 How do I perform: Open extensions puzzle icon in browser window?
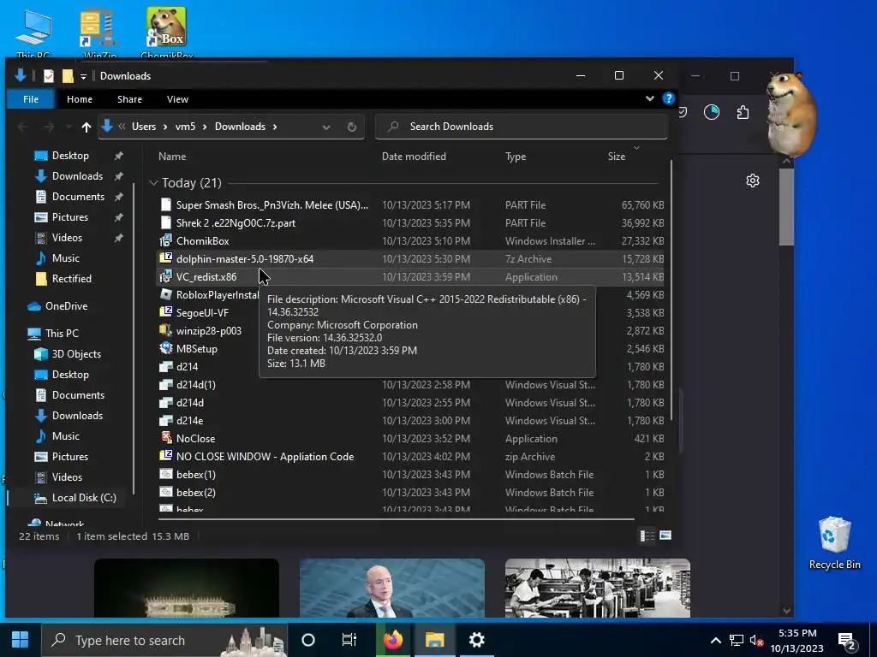tap(743, 112)
